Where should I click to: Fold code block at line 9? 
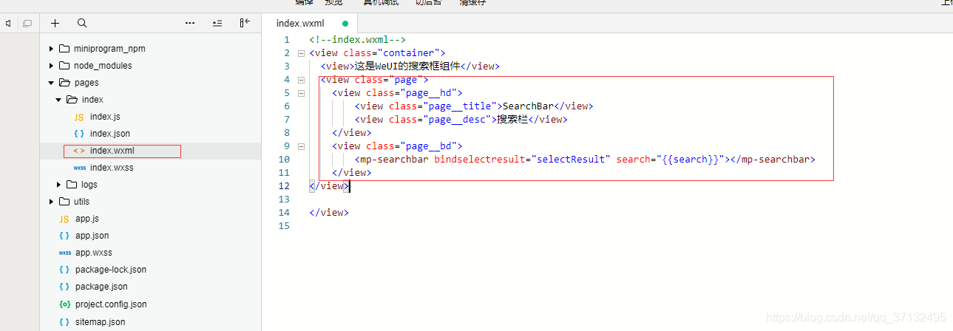[x=301, y=146]
